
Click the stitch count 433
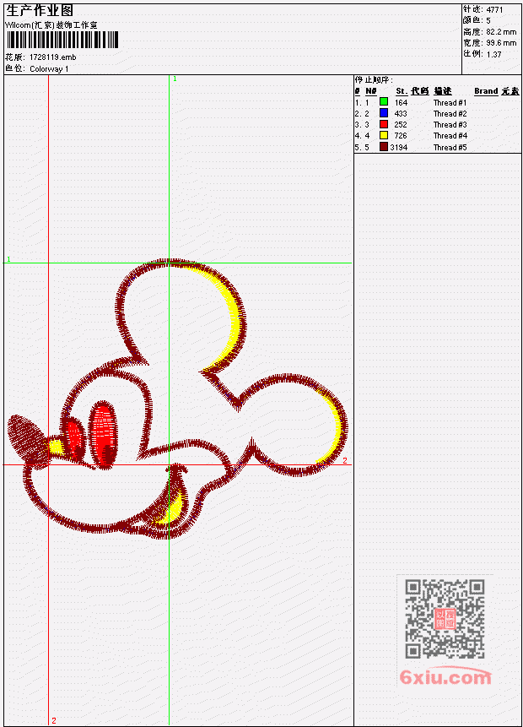401,114
